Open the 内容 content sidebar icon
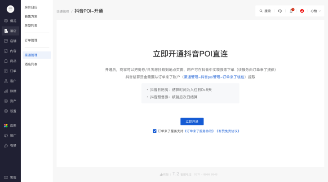 [x=6, y=51]
